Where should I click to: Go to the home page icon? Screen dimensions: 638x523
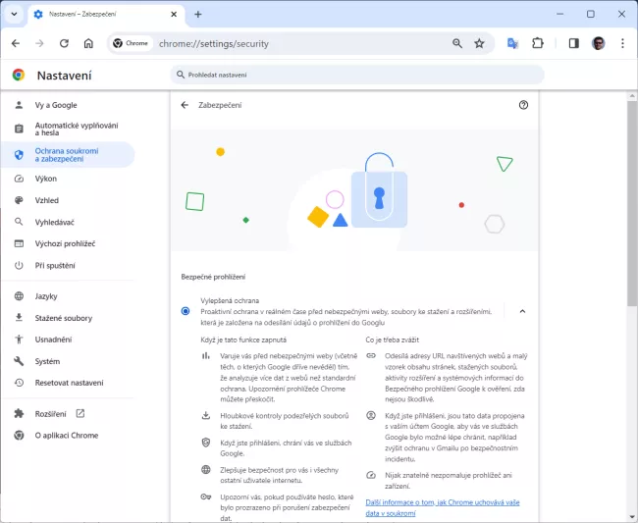click(x=88, y=43)
